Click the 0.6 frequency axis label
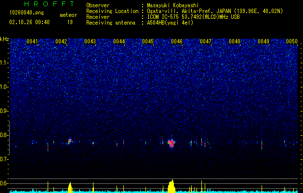Viewport: 303px width, 193px height. (4, 183)
